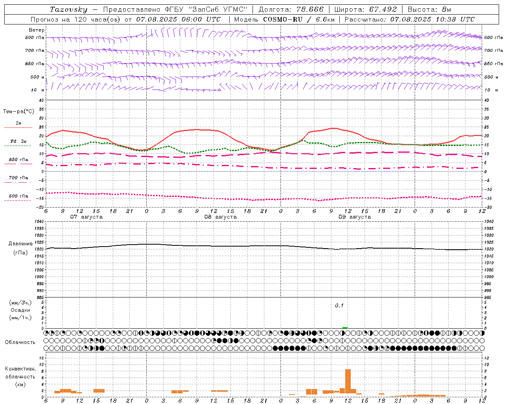The width and height of the screenshot is (505, 404).
Task: Click the station name Tazovsky in header
Action: point(69,9)
